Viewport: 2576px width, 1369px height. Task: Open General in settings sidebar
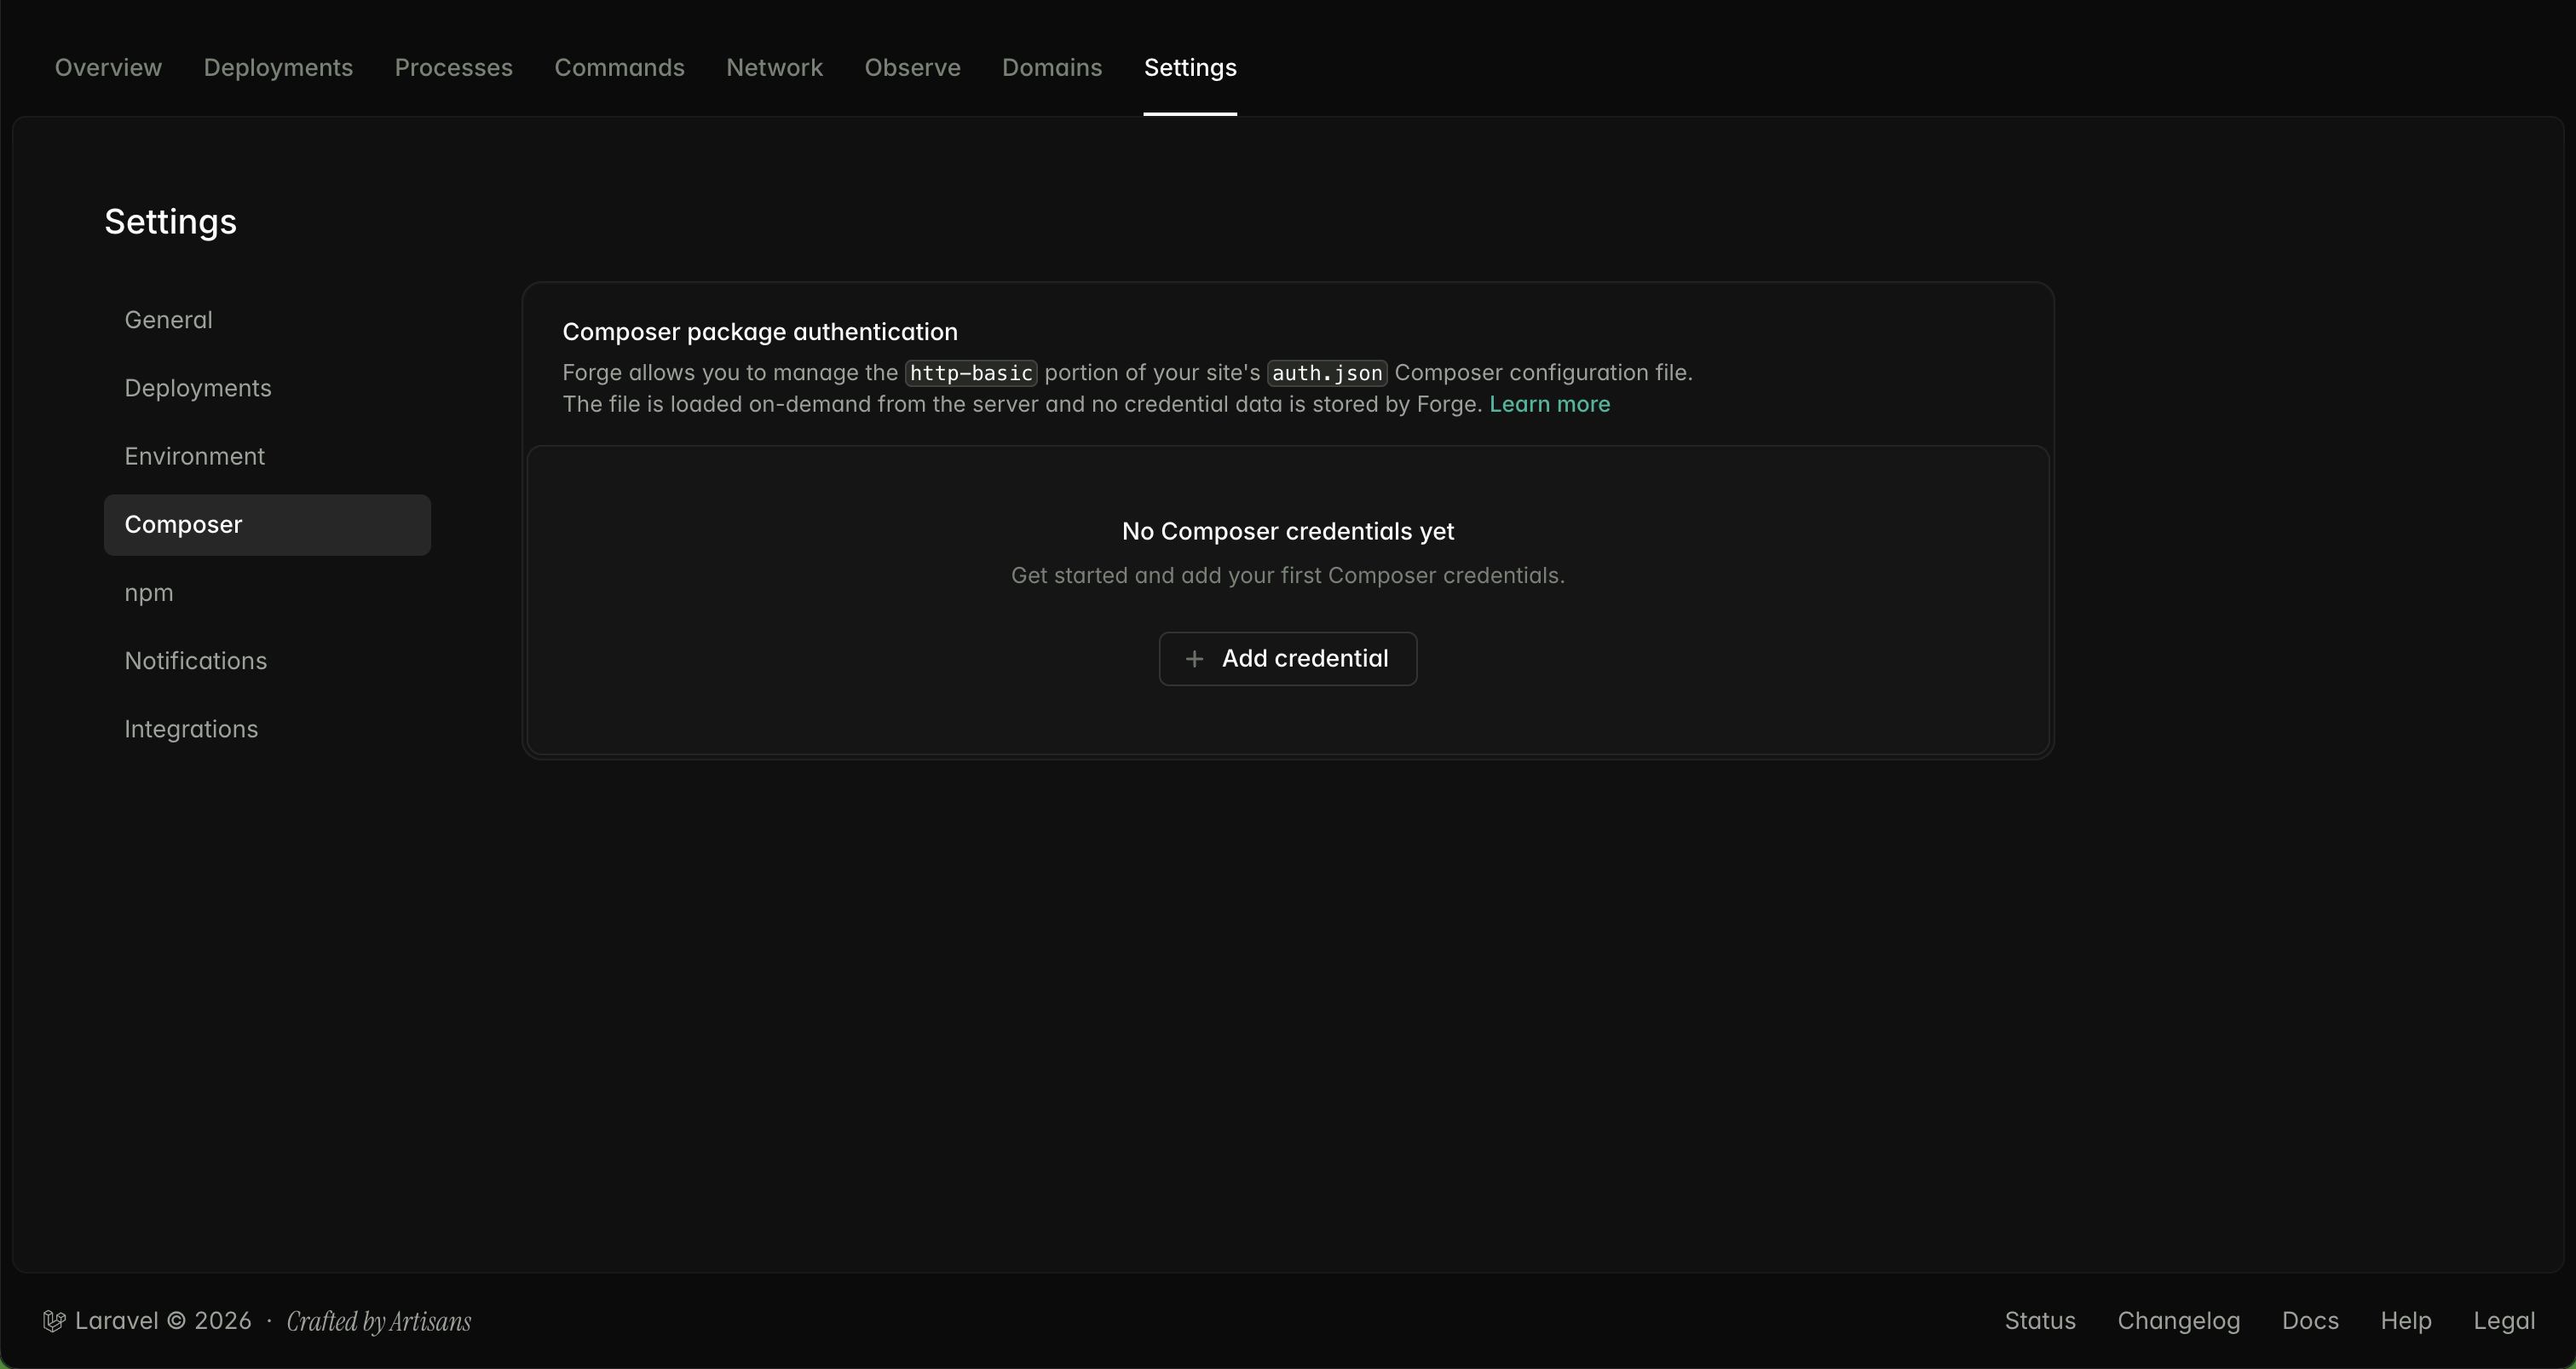[267, 320]
